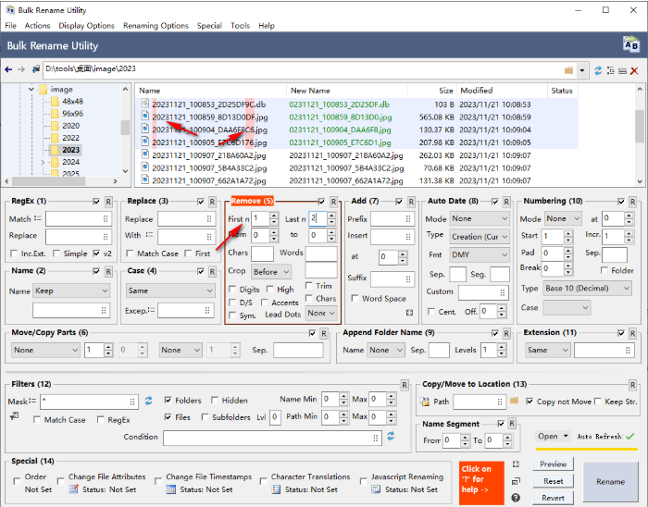Collapse the image folder in tree

pyautogui.click(x=31, y=89)
